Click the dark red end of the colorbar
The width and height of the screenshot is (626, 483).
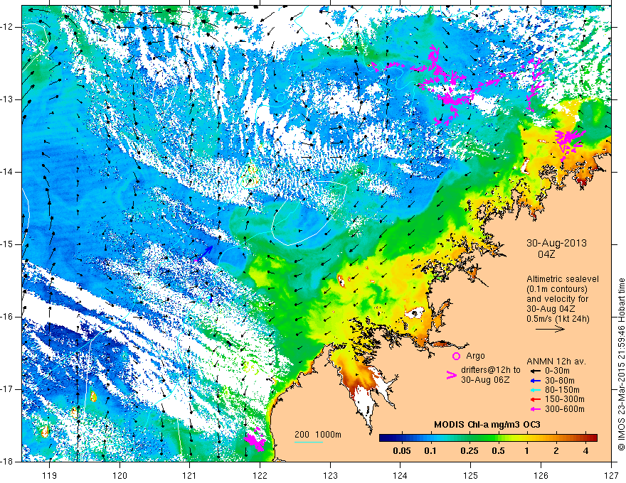point(593,438)
